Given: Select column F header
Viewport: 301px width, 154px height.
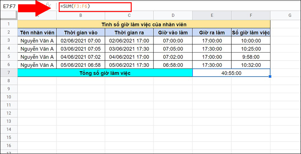Looking at the screenshot, I should tap(251, 15).
